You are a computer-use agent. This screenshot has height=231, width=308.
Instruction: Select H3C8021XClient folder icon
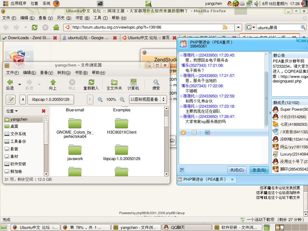[122, 123]
